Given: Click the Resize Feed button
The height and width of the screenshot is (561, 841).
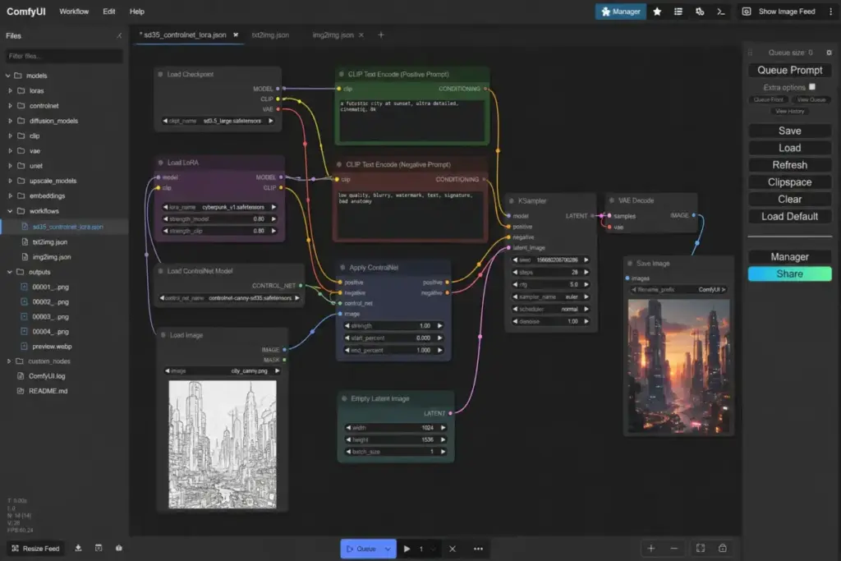Looking at the screenshot, I should click(35, 548).
